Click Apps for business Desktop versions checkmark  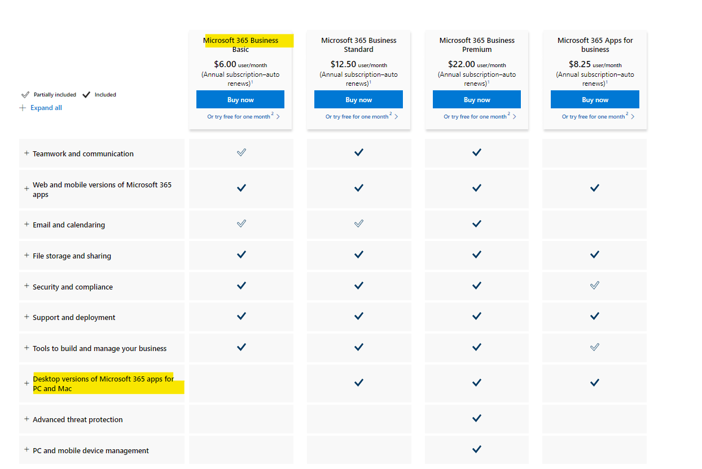(x=595, y=383)
